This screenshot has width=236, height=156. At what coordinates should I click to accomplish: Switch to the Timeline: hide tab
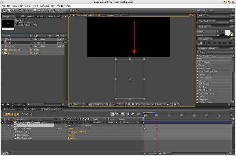(x=30, y=109)
